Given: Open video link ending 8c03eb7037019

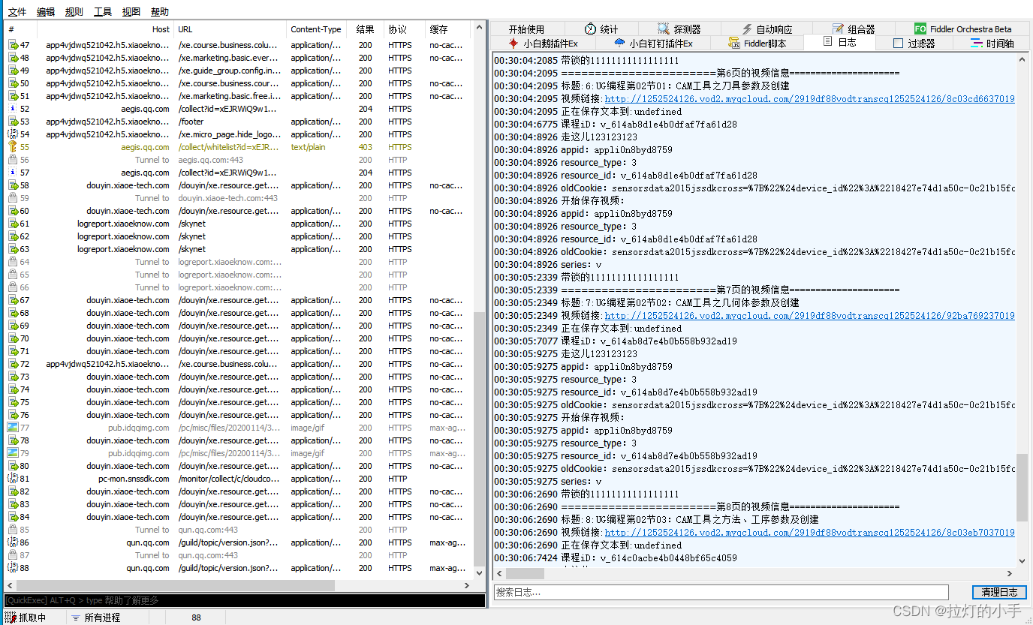Looking at the screenshot, I should click(x=809, y=532).
